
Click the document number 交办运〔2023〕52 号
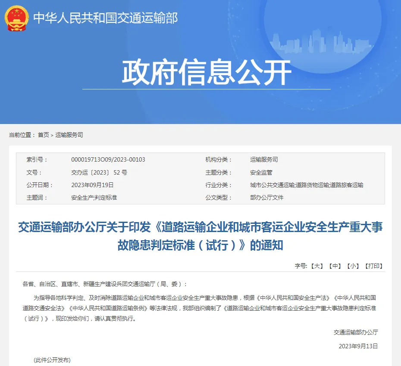pos(99,172)
